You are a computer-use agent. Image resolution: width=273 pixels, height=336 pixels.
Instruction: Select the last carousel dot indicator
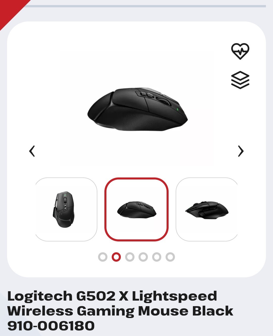tap(170, 257)
